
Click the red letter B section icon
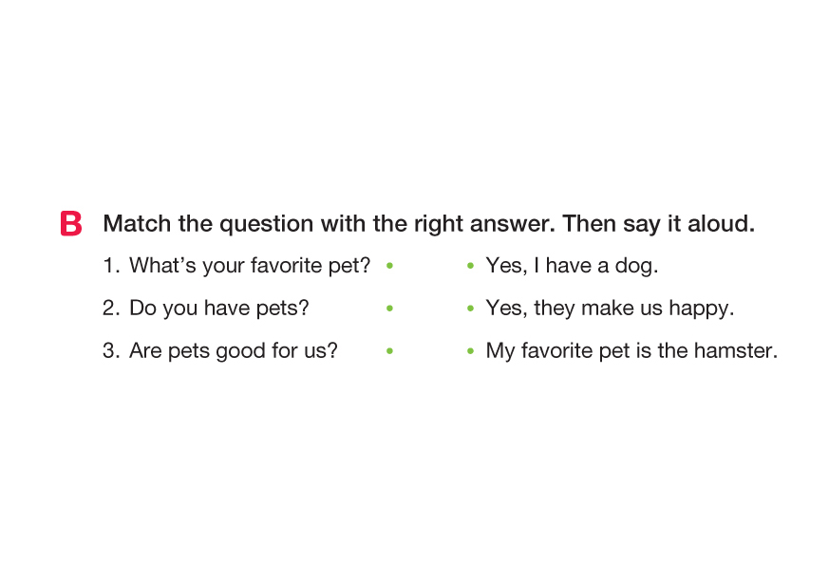click(70, 224)
